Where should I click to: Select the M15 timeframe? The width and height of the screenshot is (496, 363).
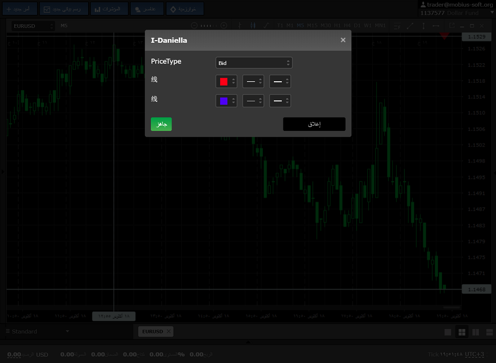(312, 26)
